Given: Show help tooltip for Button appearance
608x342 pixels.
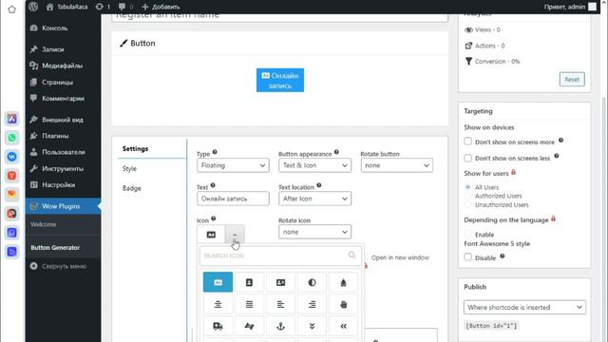Looking at the screenshot, I should pyautogui.click(x=336, y=152).
